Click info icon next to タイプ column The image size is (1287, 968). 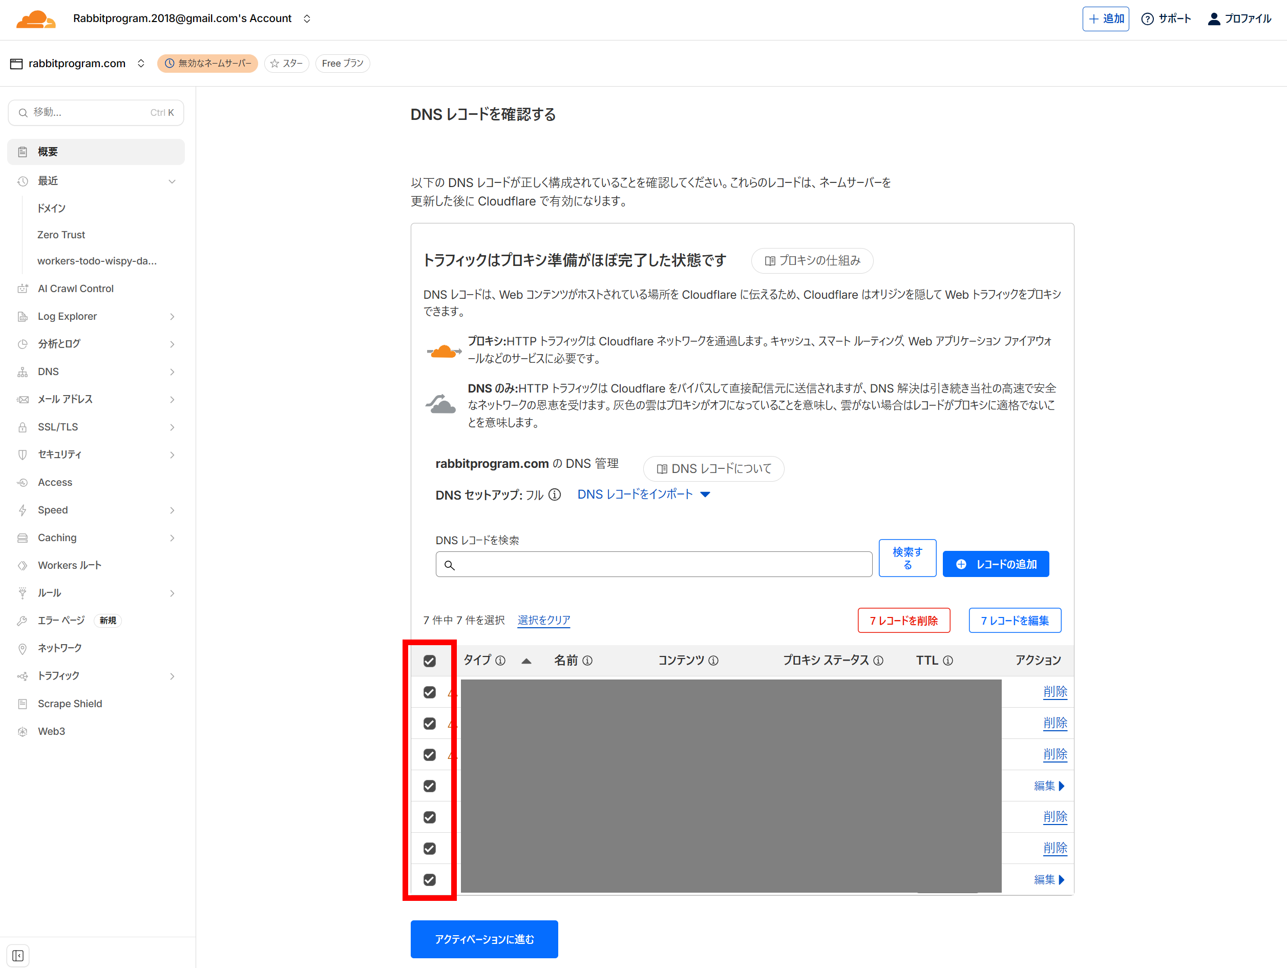(x=500, y=660)
